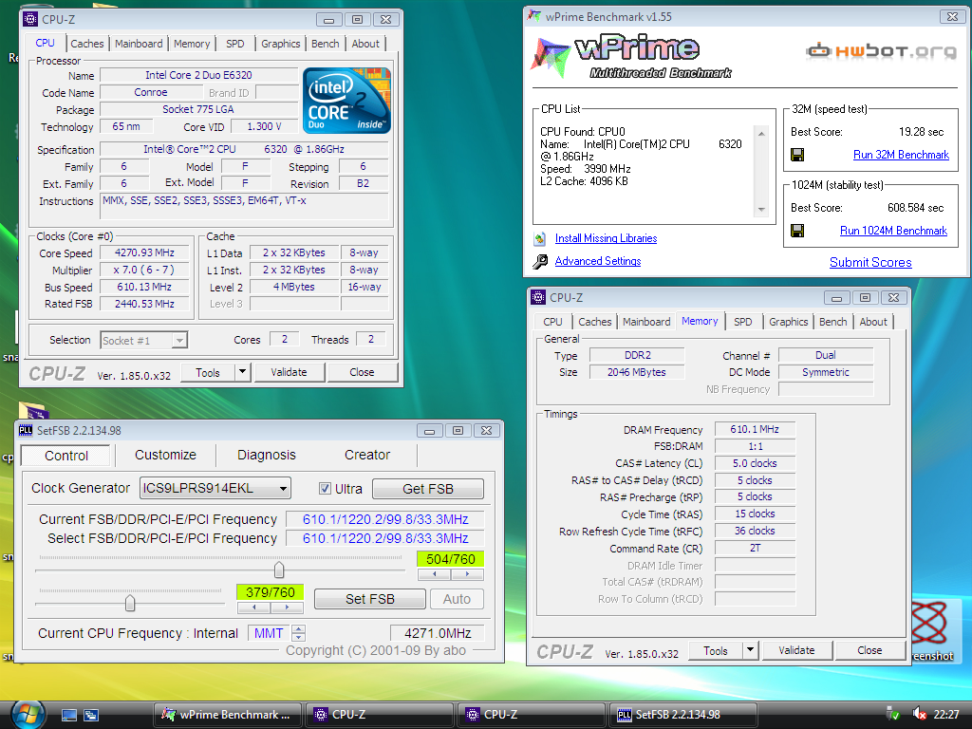This screenshot has width=972, height=729.
Task: Click the SetFSB title bar PLL icon
Action: click(x=26, y=430)
